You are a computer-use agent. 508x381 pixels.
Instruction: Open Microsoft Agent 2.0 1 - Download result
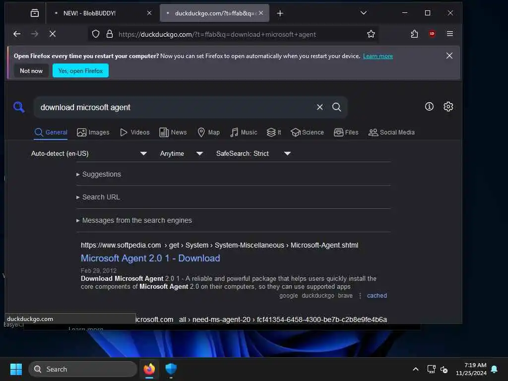(x=150, y=258)
